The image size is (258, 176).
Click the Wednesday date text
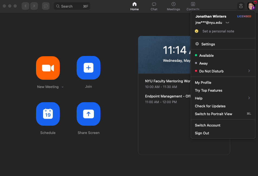pos(177,61)
